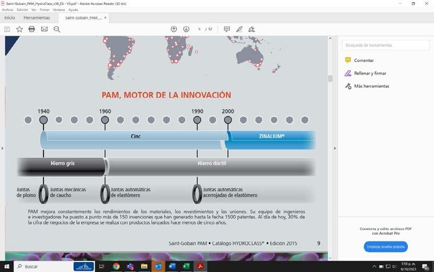Image resolution: width=434 pixels, height=272 pixels.
Task: Print the document with printer icon
Action: click(x=32, y=29)
